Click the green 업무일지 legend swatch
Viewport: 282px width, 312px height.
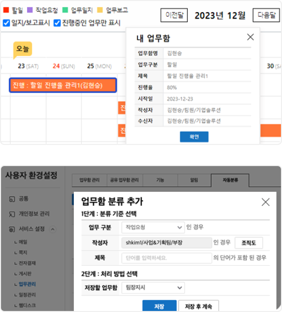pos(65,10)
